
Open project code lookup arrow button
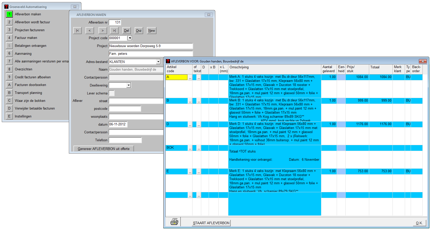pyautogui.click(x=130, y=38)
